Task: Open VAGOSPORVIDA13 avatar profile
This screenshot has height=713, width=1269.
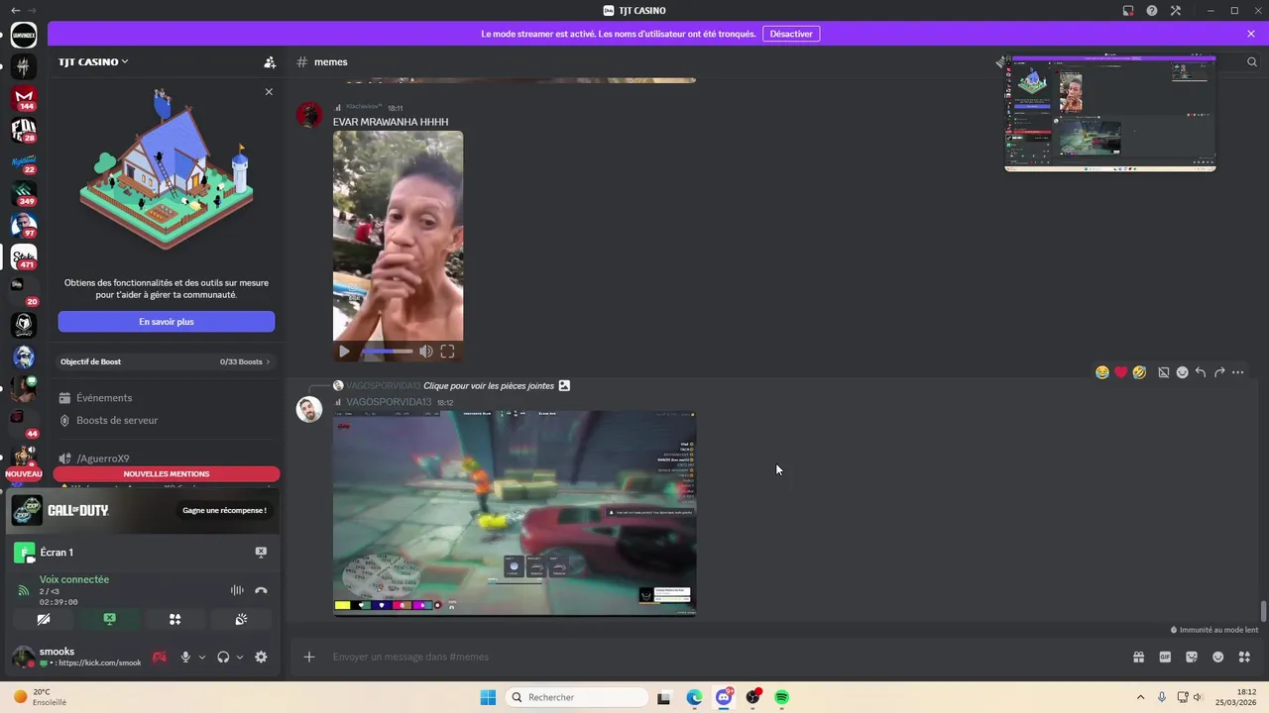Action: 310,409
